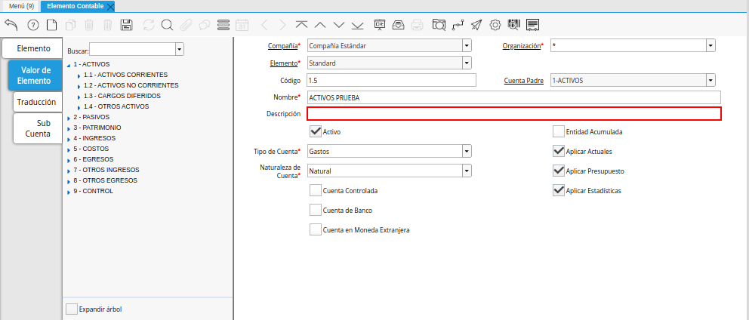Image resolution: width=749 pixels, height=320 pixels.
Task: Open the product info barcode-search icon
Action: point(513,25)
